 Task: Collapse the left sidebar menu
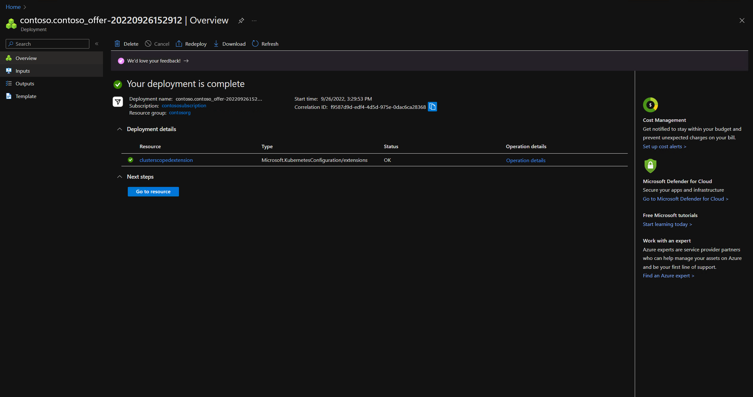coord(97,44)
